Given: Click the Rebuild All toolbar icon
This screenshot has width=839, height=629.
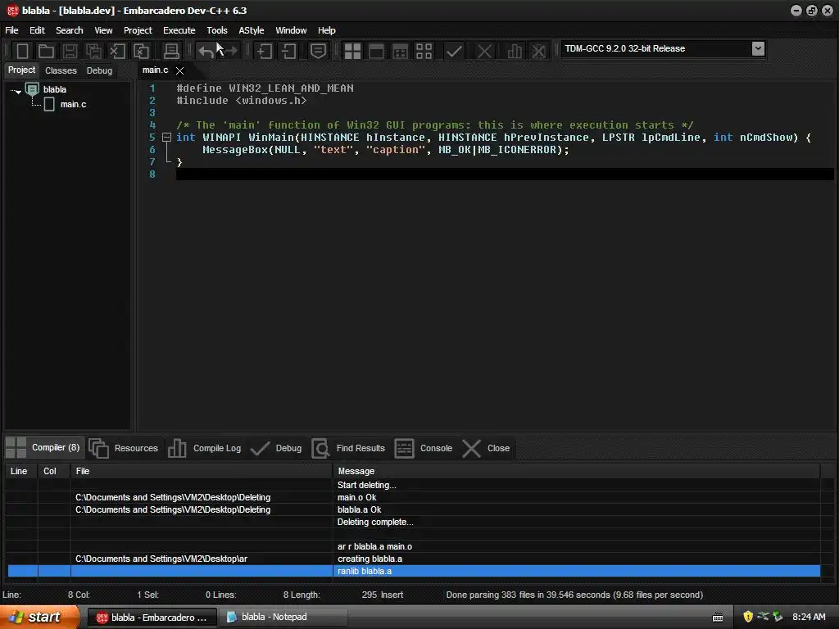Looking at the screenshot, I should click(424, 51).
